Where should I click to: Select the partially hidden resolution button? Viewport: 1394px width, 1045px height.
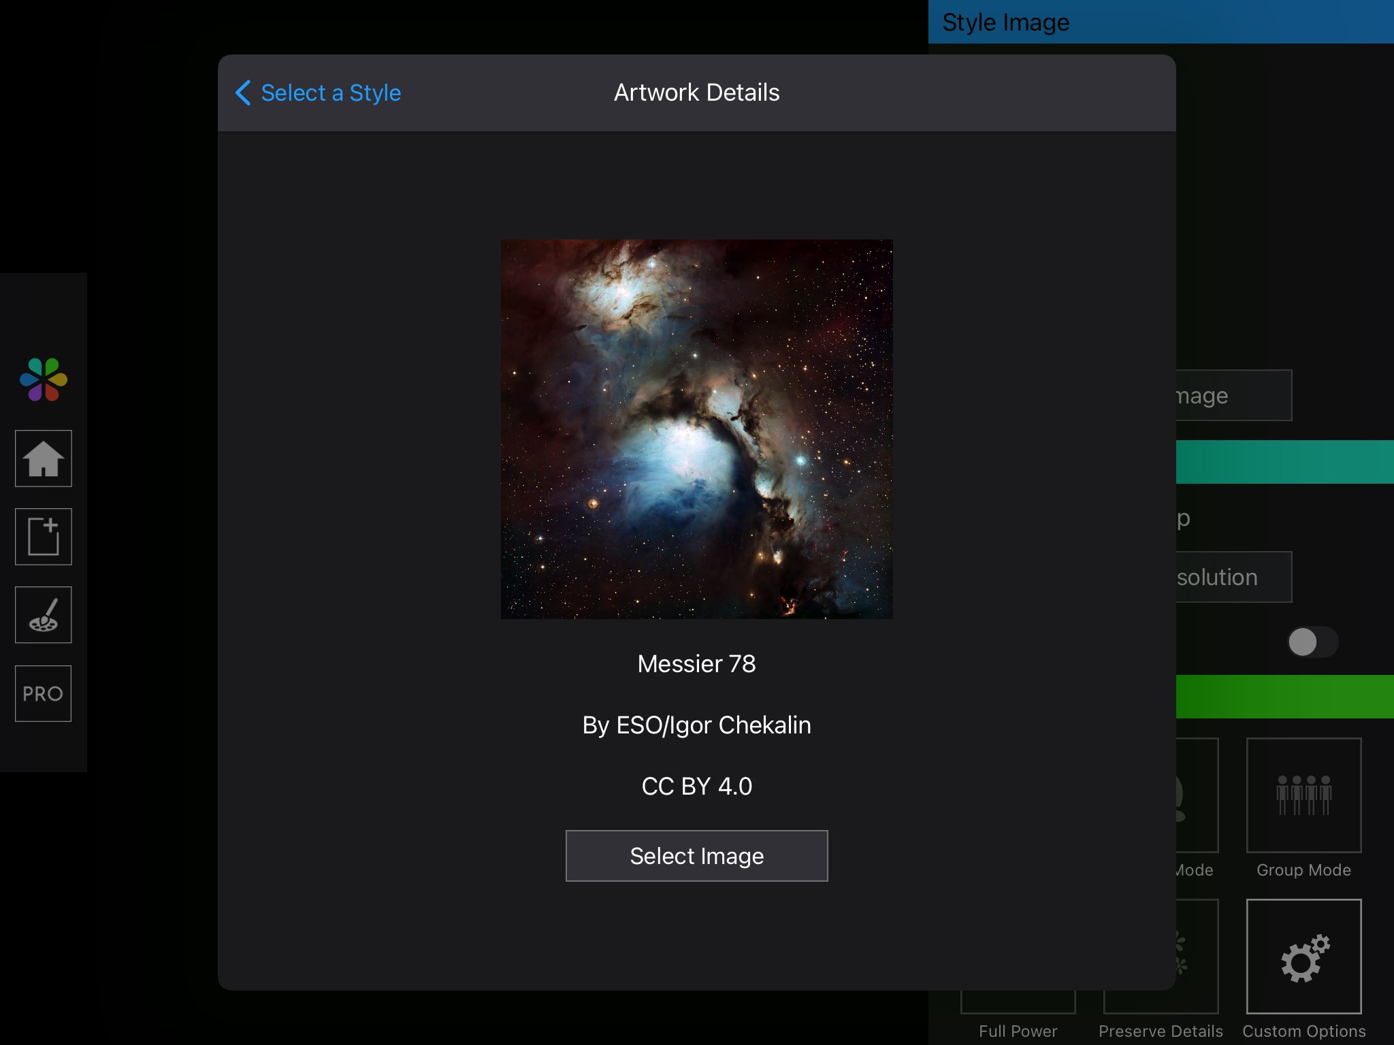(1234, 577)
